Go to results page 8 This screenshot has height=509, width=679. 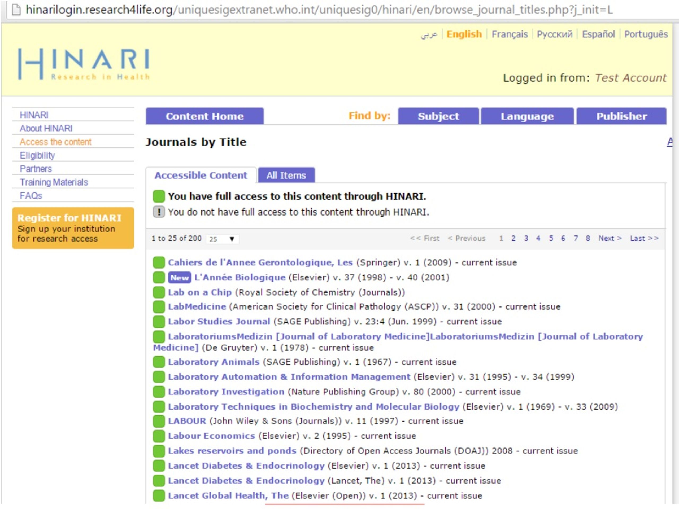(x=587, y=238)
